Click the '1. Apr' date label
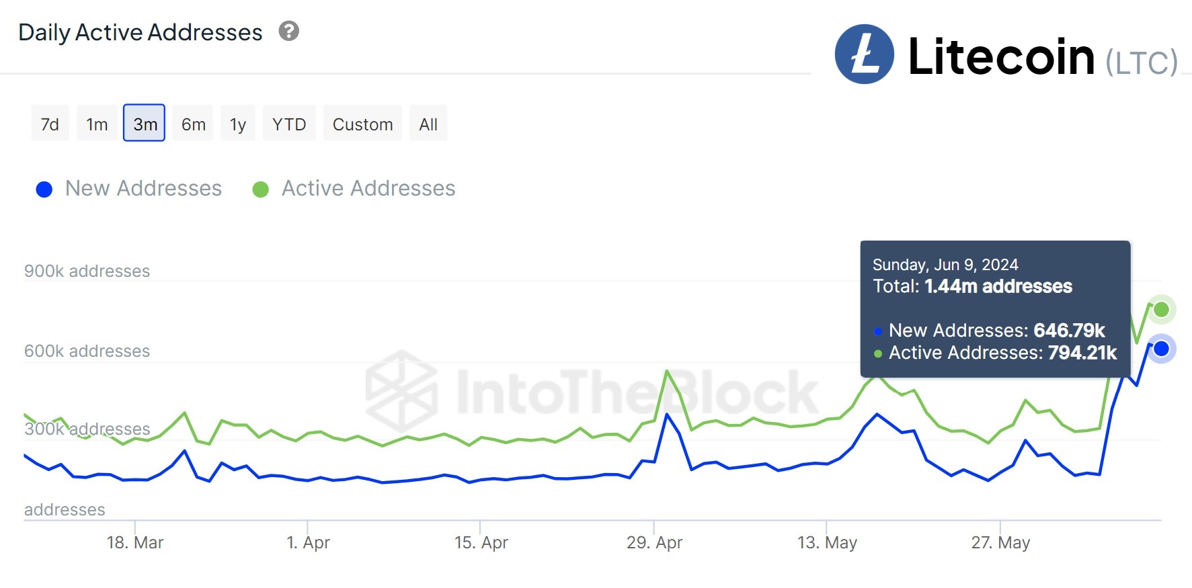This screenshot has height=588, width=1192. [x=308, y=542]
